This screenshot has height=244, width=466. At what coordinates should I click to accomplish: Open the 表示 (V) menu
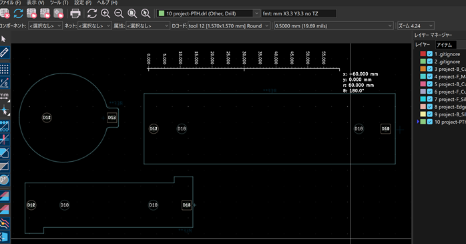point(35,3)
